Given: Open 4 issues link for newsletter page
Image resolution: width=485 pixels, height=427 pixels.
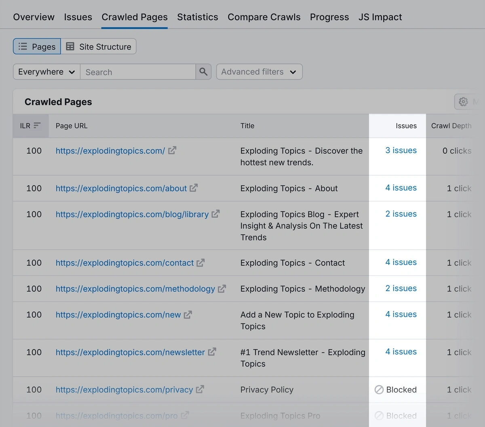Looking at the screenshot, I should [x=401, y=351].
